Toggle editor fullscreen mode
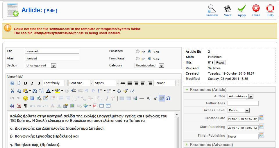Viewport: 279px width, 148px height. point(32,98)
